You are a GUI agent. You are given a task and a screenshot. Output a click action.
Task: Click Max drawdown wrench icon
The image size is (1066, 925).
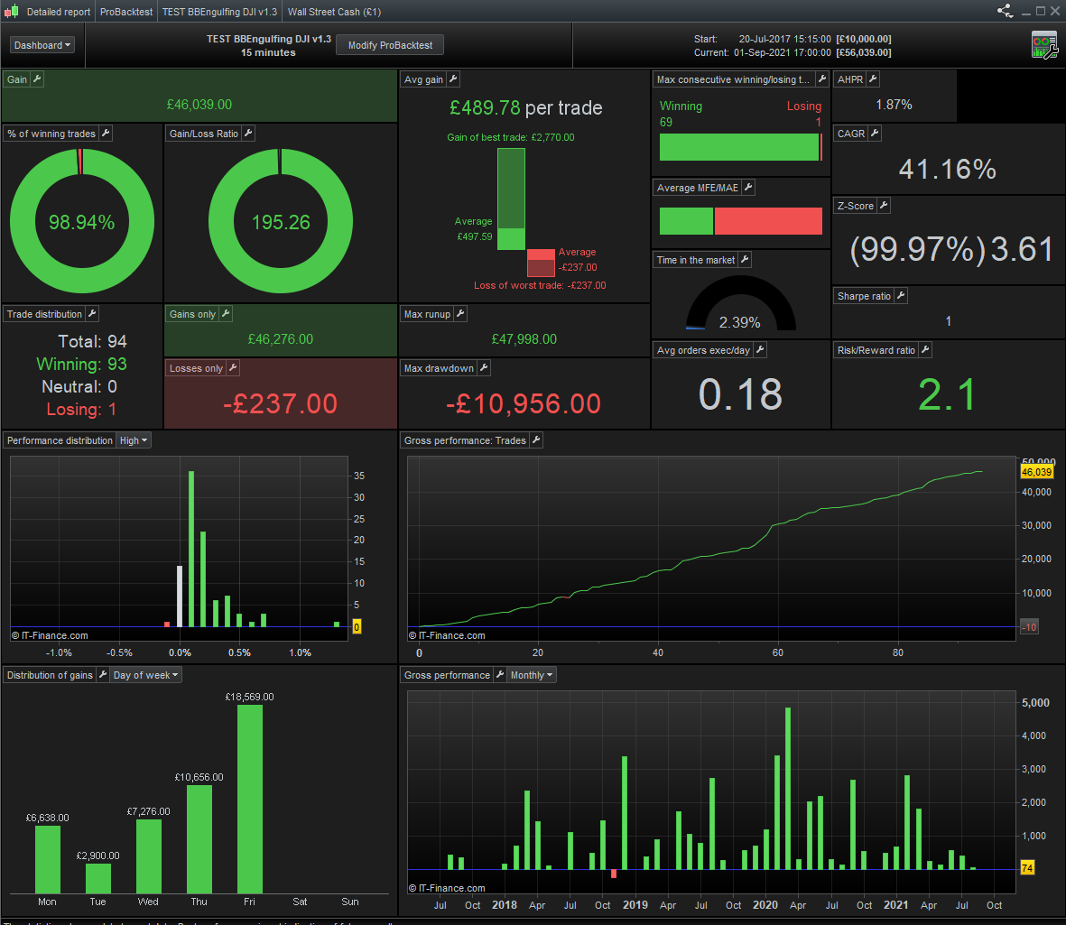[x=484, y=367]
